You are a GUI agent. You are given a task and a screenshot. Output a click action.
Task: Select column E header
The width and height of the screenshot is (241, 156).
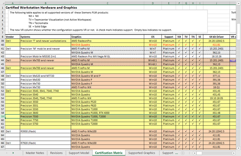point(169,3)
